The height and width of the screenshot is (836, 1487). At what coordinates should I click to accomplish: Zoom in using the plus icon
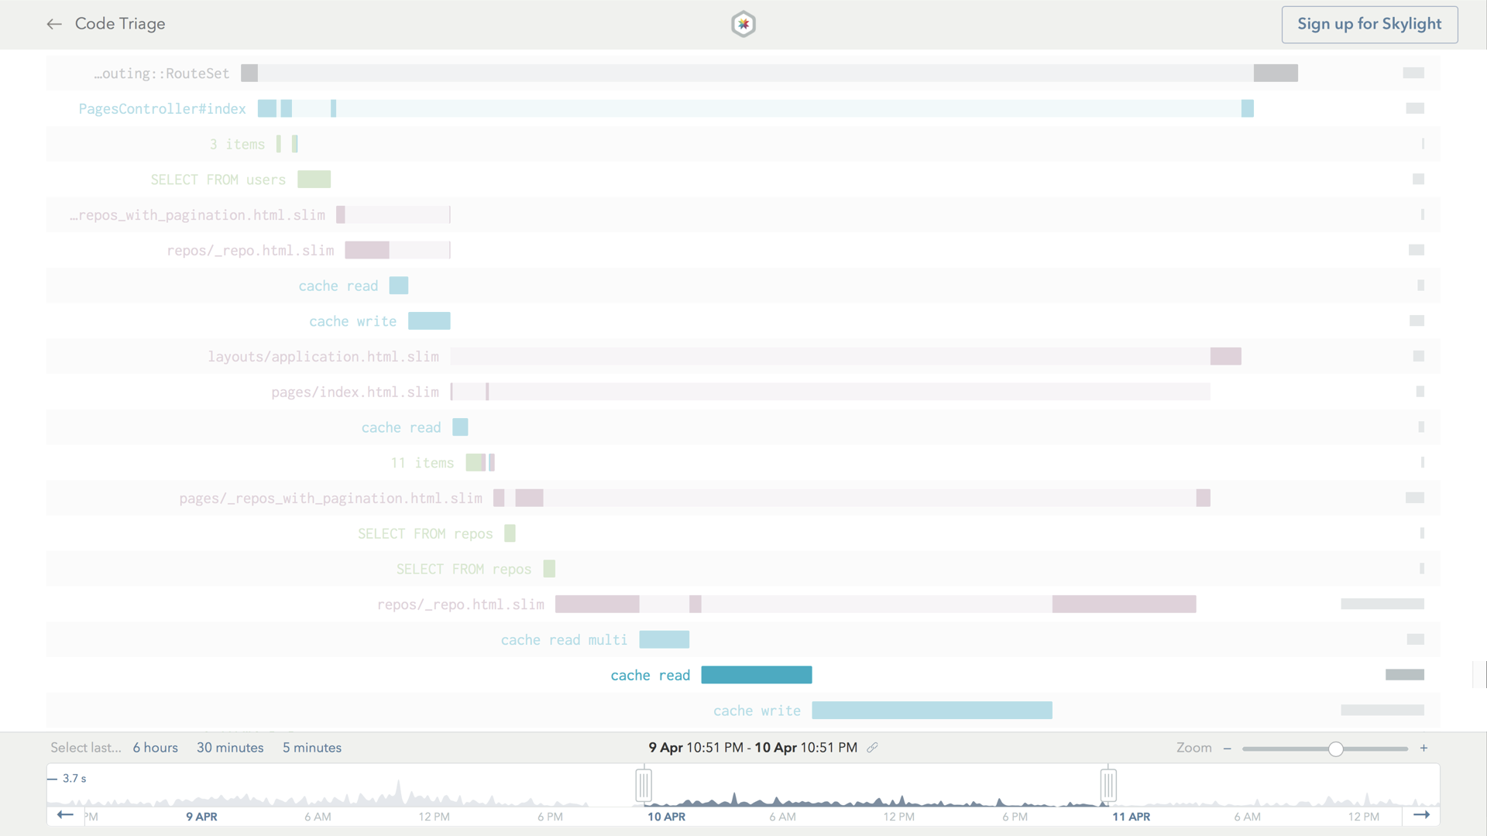pos(1424,748)
